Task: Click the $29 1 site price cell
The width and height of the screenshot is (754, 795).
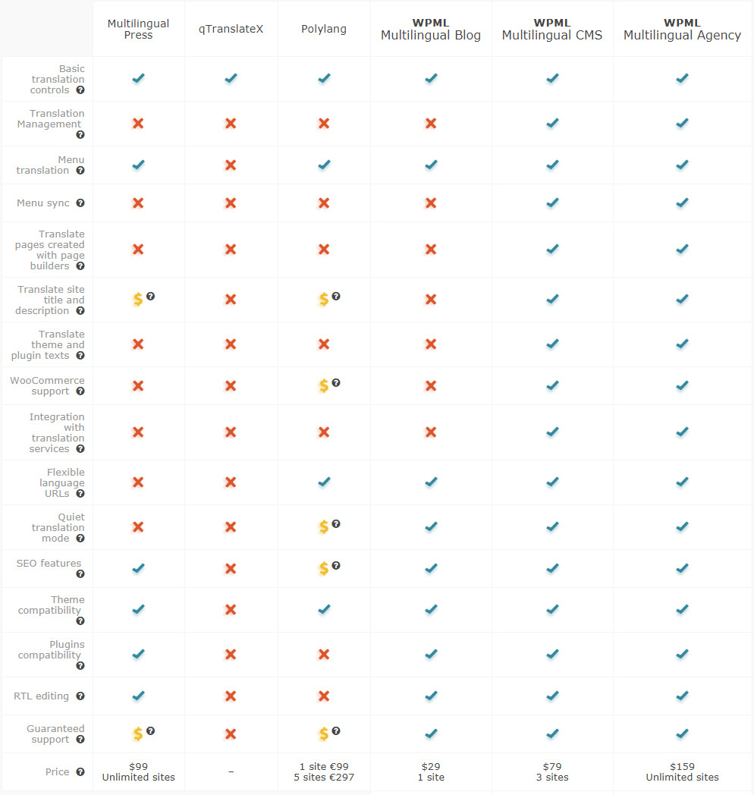Action: 431,771
